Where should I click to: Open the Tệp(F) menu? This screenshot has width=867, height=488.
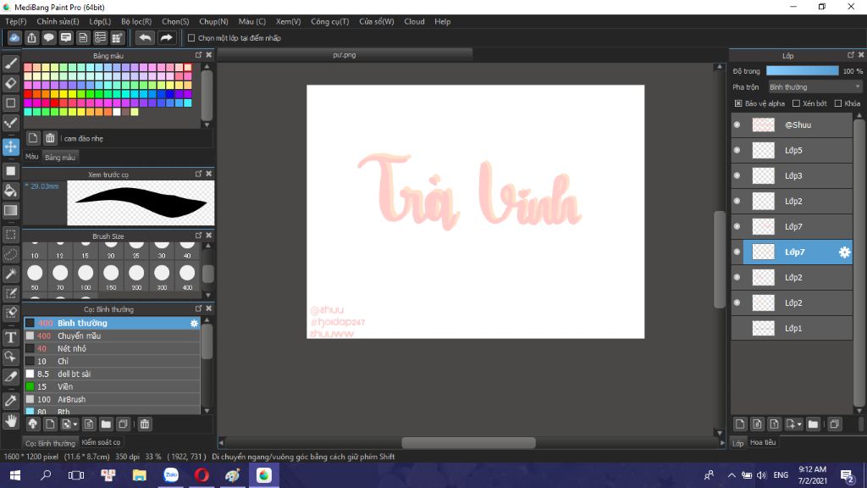[16, 21]
